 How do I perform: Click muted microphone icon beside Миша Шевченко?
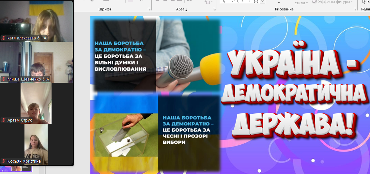point(4,79)
